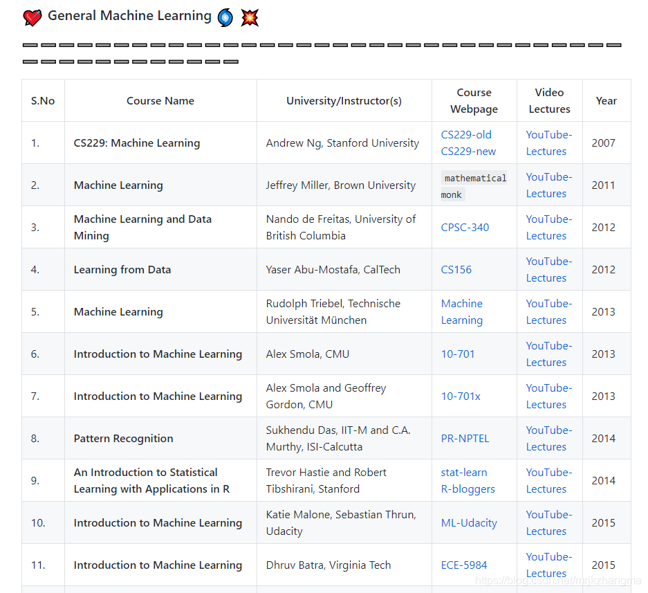Click the 'Learning from Data' course name
This screenshot has height=593, width=648.
(x=122, y=270)
